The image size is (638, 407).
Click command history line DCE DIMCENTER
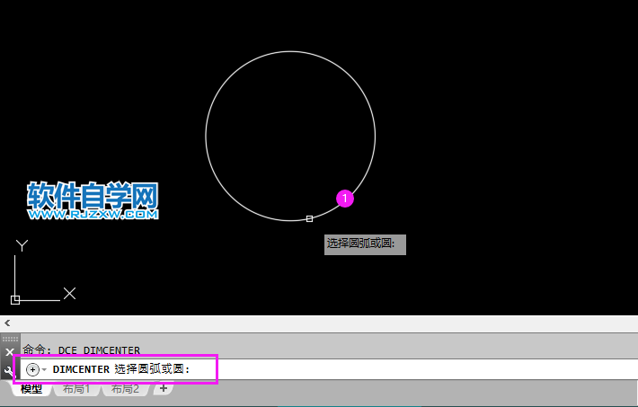point(82,350)
